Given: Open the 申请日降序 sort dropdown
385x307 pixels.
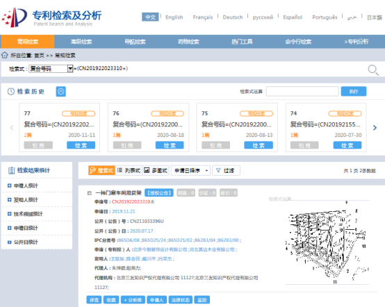Looking at the screenshot, I should (x=190, y=170).
